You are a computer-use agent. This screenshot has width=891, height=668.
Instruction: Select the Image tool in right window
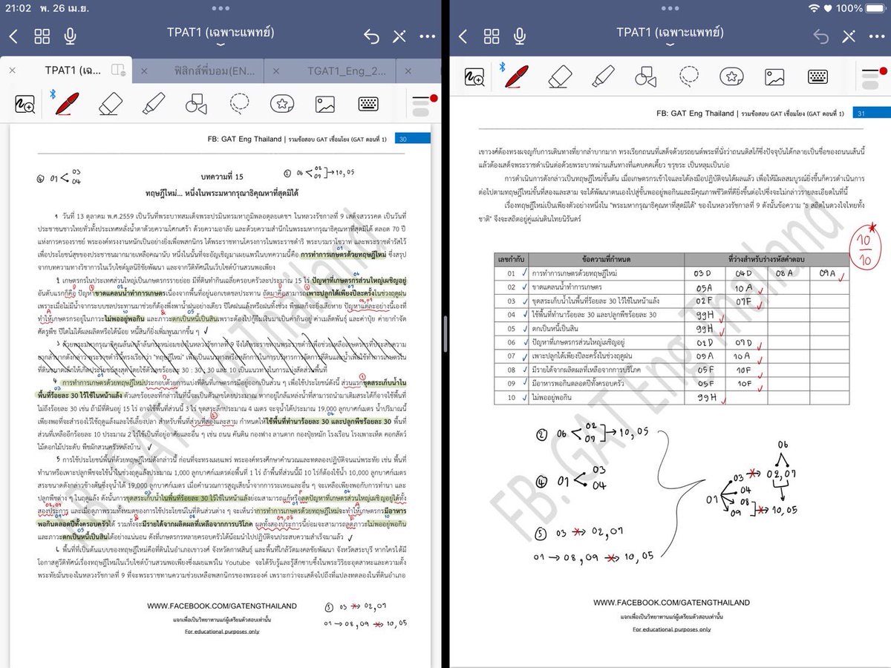[x=774, y=76]
